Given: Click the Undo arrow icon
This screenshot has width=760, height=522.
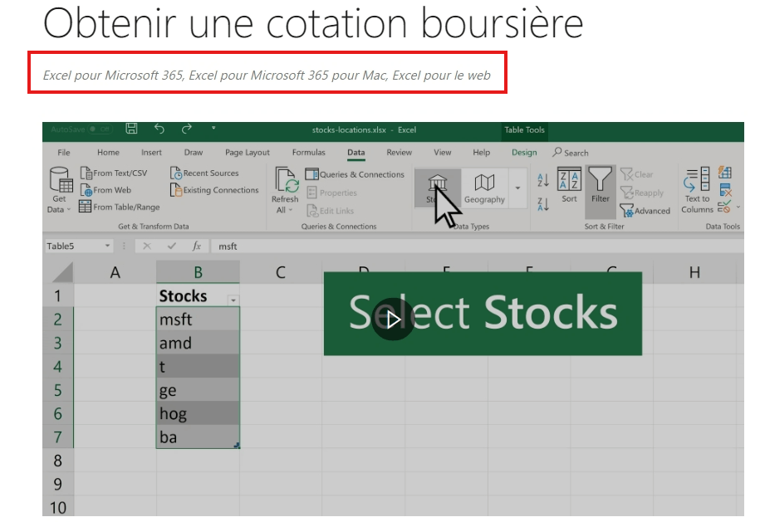Looking at the screenshot, I should [x=159, y=129].
